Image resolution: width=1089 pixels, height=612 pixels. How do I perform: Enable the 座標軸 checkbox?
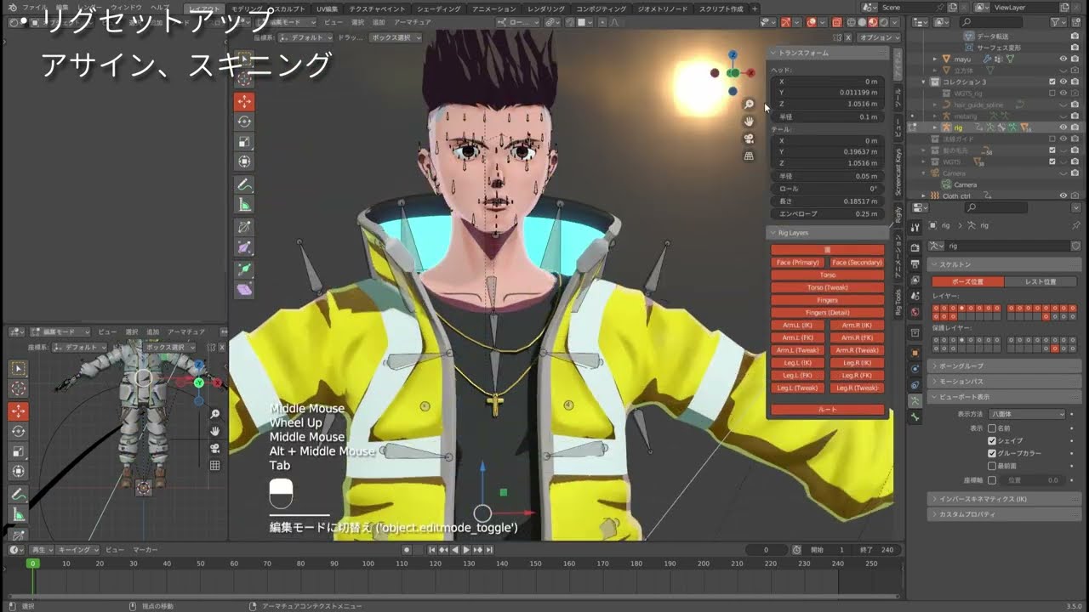(x=992, y=480)
